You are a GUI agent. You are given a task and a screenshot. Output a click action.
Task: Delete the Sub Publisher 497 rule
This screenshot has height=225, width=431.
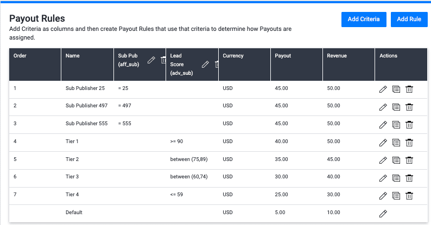pyautogui.click(x=409, y=107)
